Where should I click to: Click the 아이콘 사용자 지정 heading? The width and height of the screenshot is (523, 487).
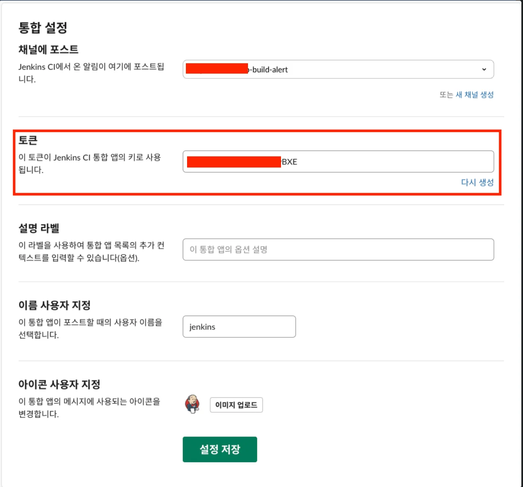pos(59,384)
